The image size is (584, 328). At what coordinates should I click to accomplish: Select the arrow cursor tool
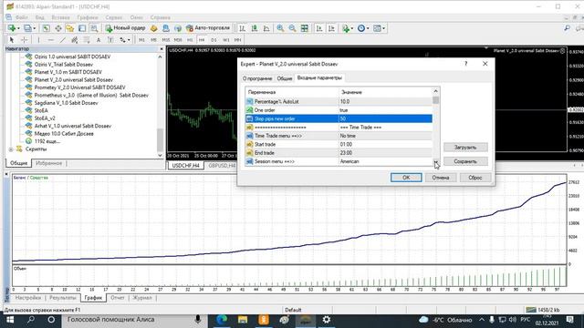point(12,40)
